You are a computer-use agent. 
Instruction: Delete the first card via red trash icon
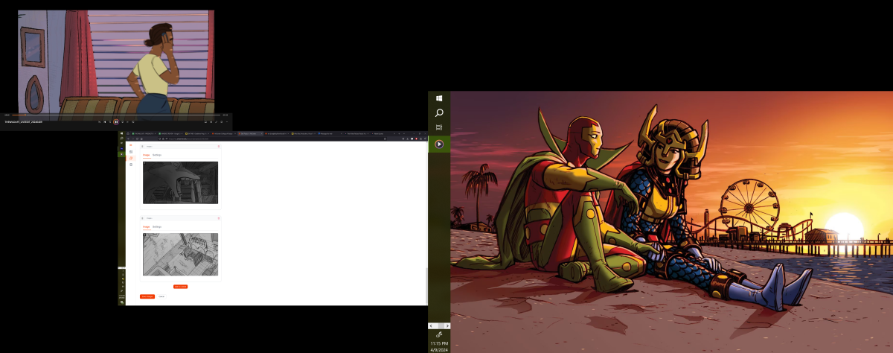pyautogui.click(x=219, y=147)
